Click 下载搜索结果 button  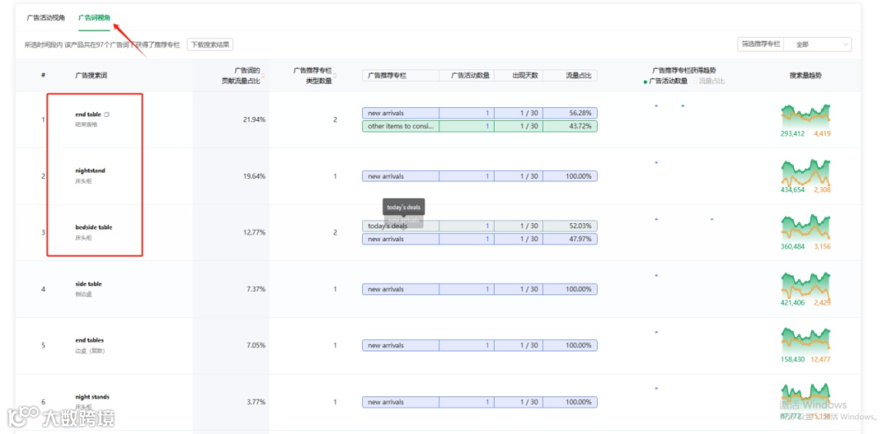tap(210, 44)
